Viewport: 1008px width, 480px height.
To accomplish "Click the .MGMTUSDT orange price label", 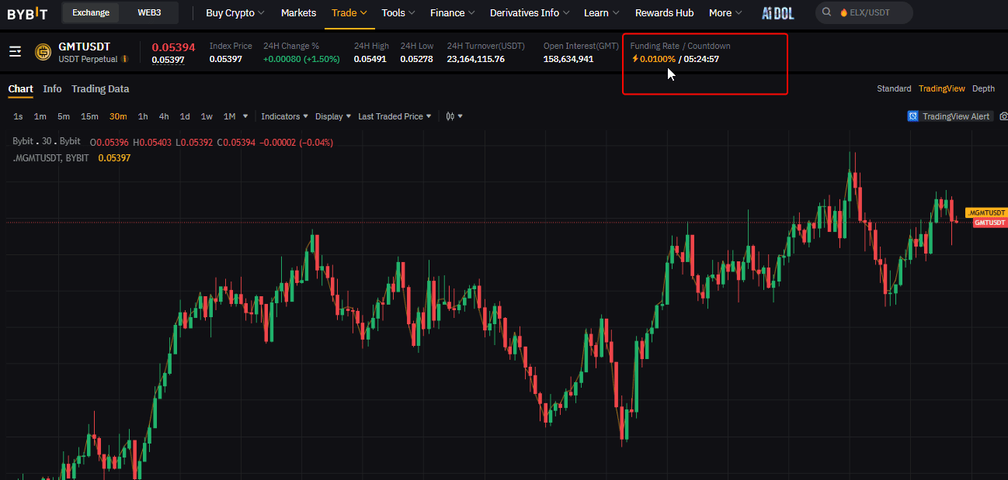I will [x=986, y=212].
